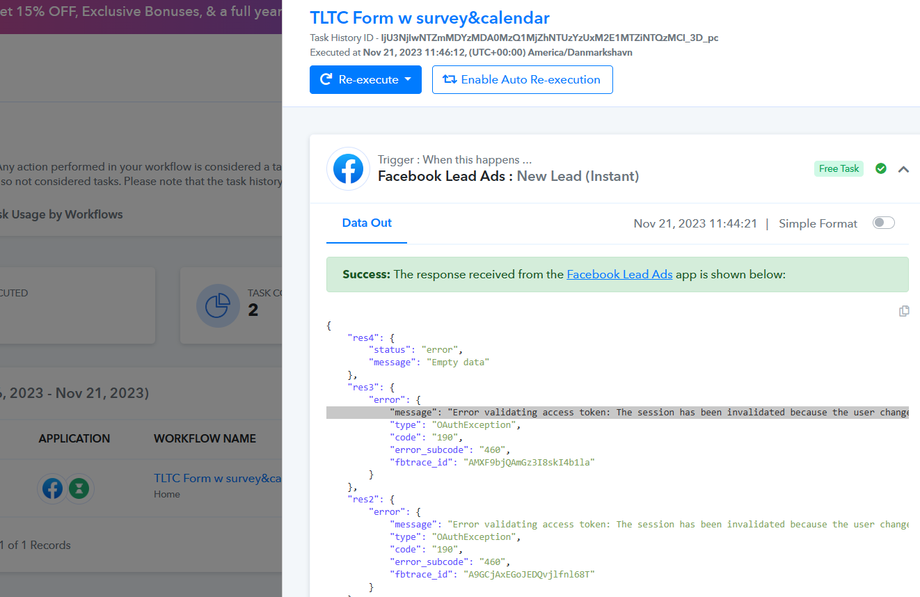
Task: Open TLTC Form w survey&calendar title link
Action: [x=429, y=18]
